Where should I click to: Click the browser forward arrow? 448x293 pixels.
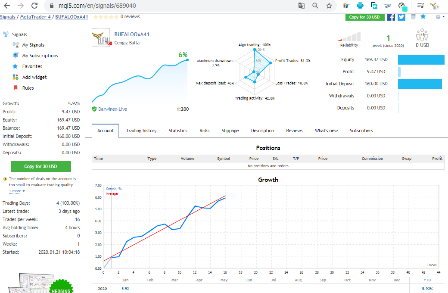pos(21,6)
